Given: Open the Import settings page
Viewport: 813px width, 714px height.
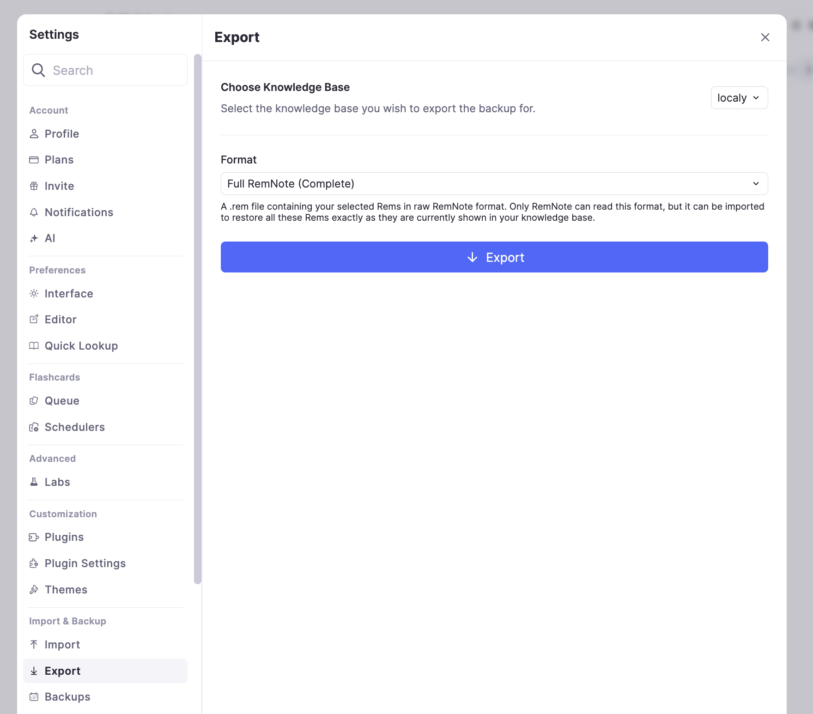Looking at the screenshot, I should point(62,645).
